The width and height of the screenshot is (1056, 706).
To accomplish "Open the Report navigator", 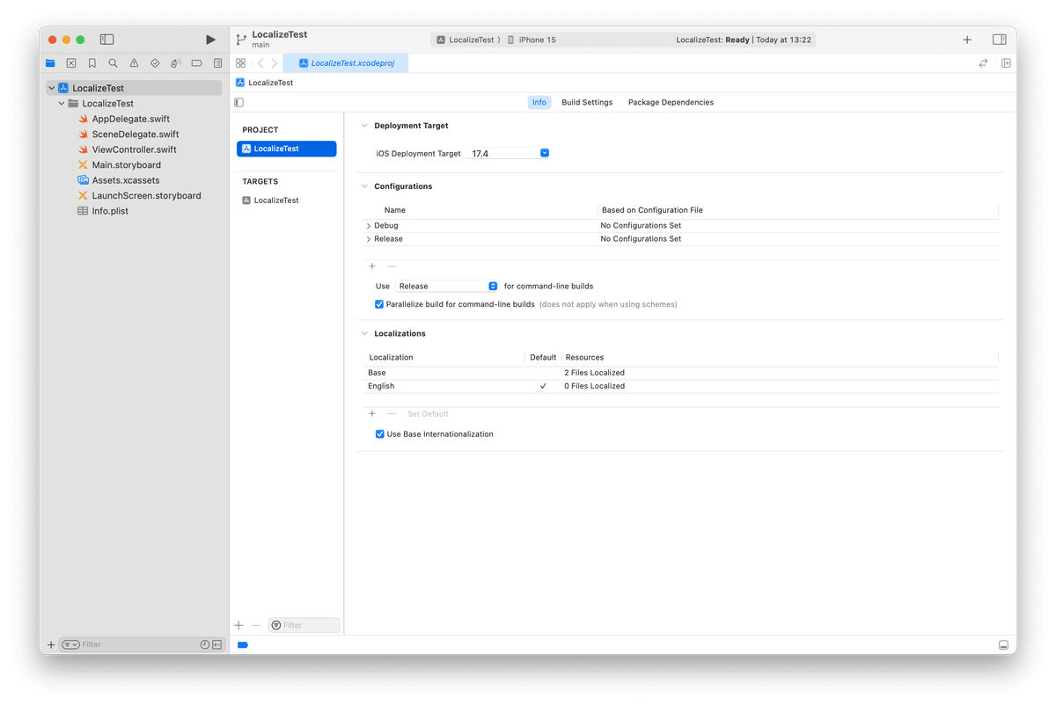I will 217,63.
